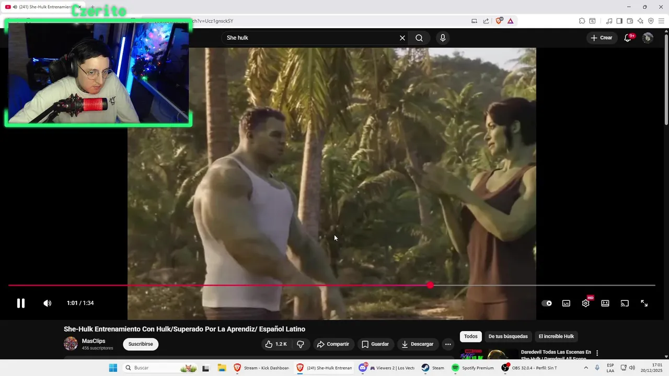
Task: Switch to theater mode
Action: pos(605,303)
